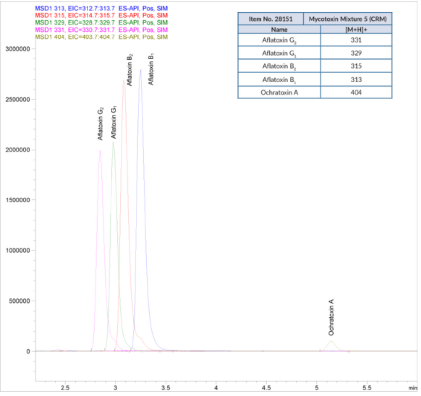Expand the [M+H]+ column header
The image size is (421, 396).
(x=356, y=30)
